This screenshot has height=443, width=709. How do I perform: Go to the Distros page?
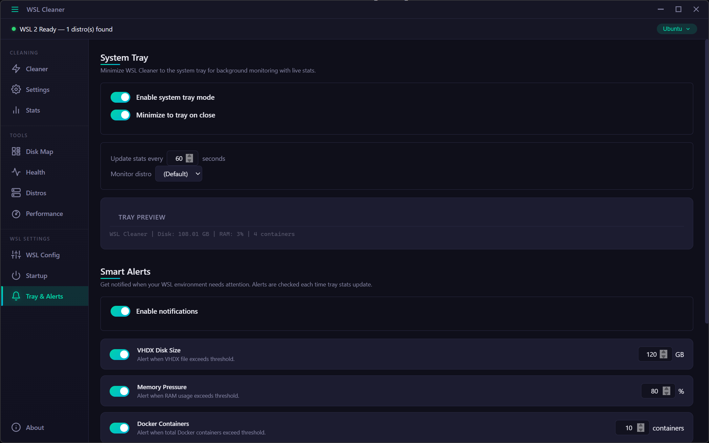(x=36, y=193)
